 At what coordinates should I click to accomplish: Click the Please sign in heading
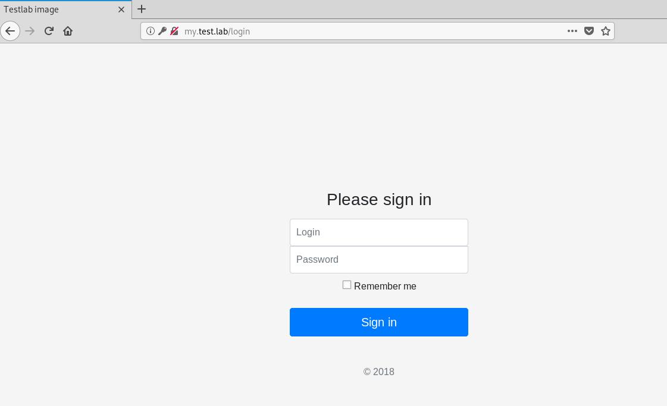379,199
